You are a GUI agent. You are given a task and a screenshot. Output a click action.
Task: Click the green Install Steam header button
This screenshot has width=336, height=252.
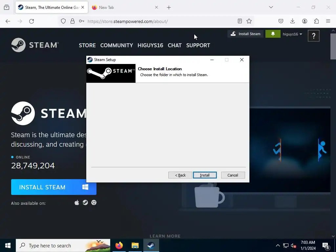click(245, 34)
